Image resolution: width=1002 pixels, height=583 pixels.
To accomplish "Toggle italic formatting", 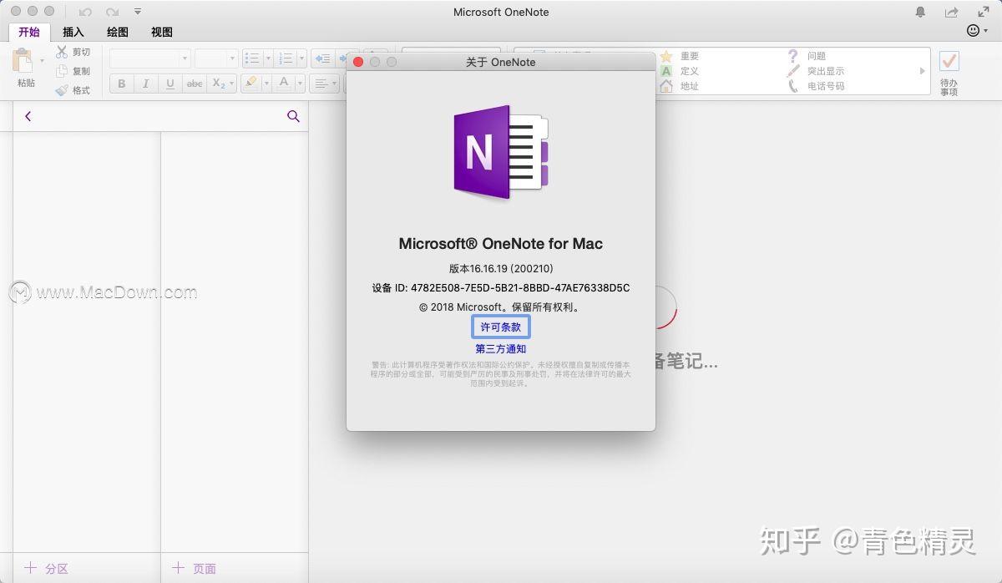I will coord(145,84).
